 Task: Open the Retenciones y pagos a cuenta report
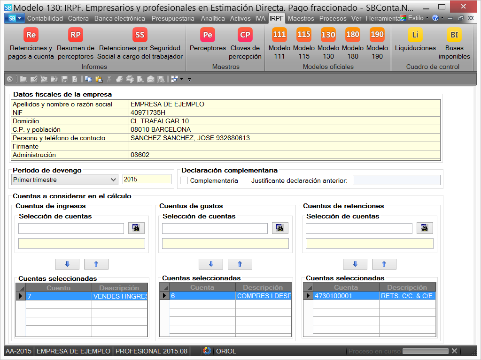pyautogui.click(x=31, y=36)
